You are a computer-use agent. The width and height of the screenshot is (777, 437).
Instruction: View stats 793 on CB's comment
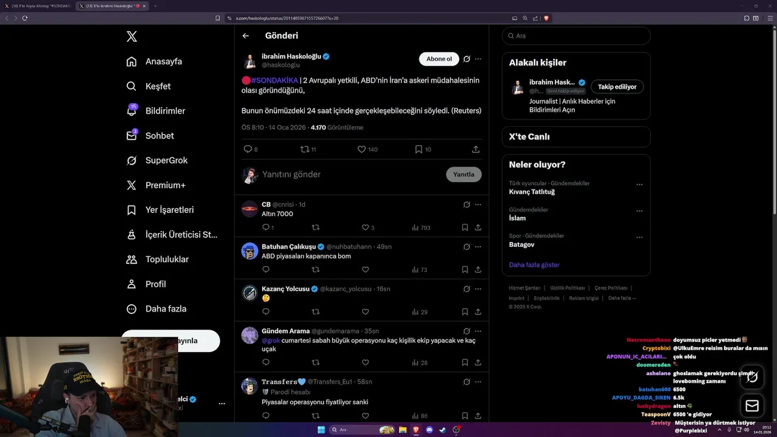[421, 228]
